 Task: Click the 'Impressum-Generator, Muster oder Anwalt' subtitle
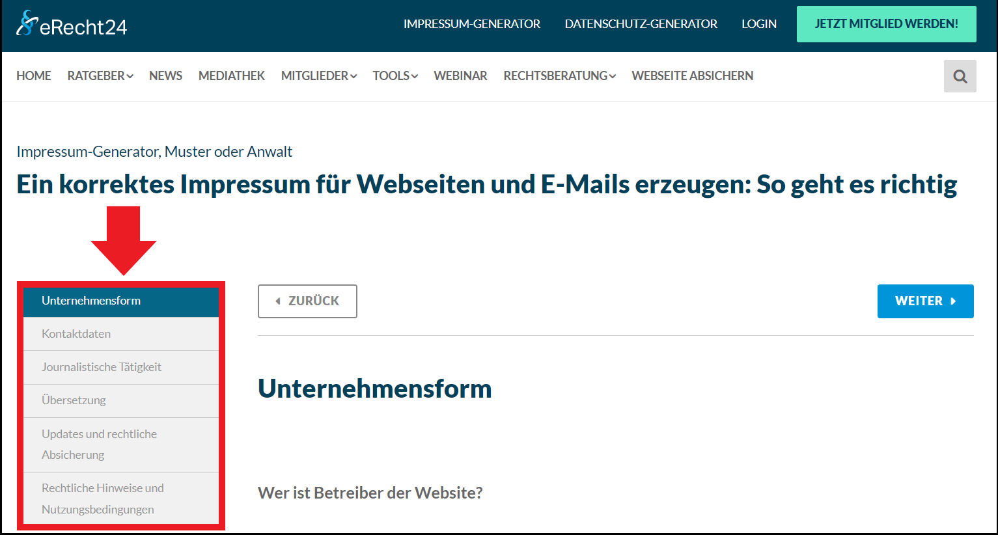point(154,152)
